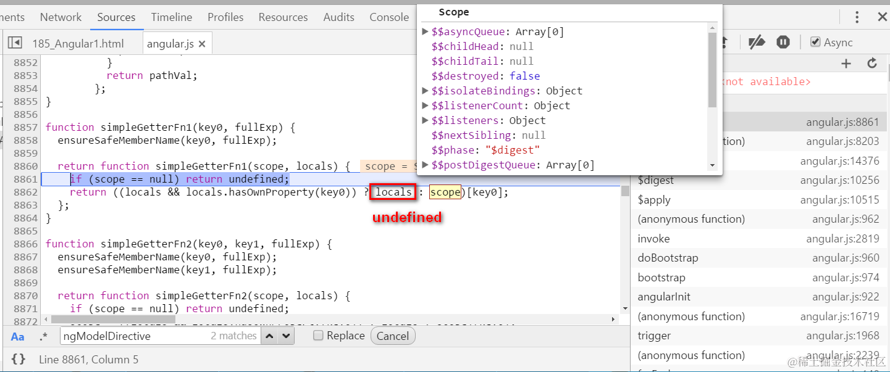Switch to the Console tab
The width and height of the screenshot is (890, 372).
389,17
